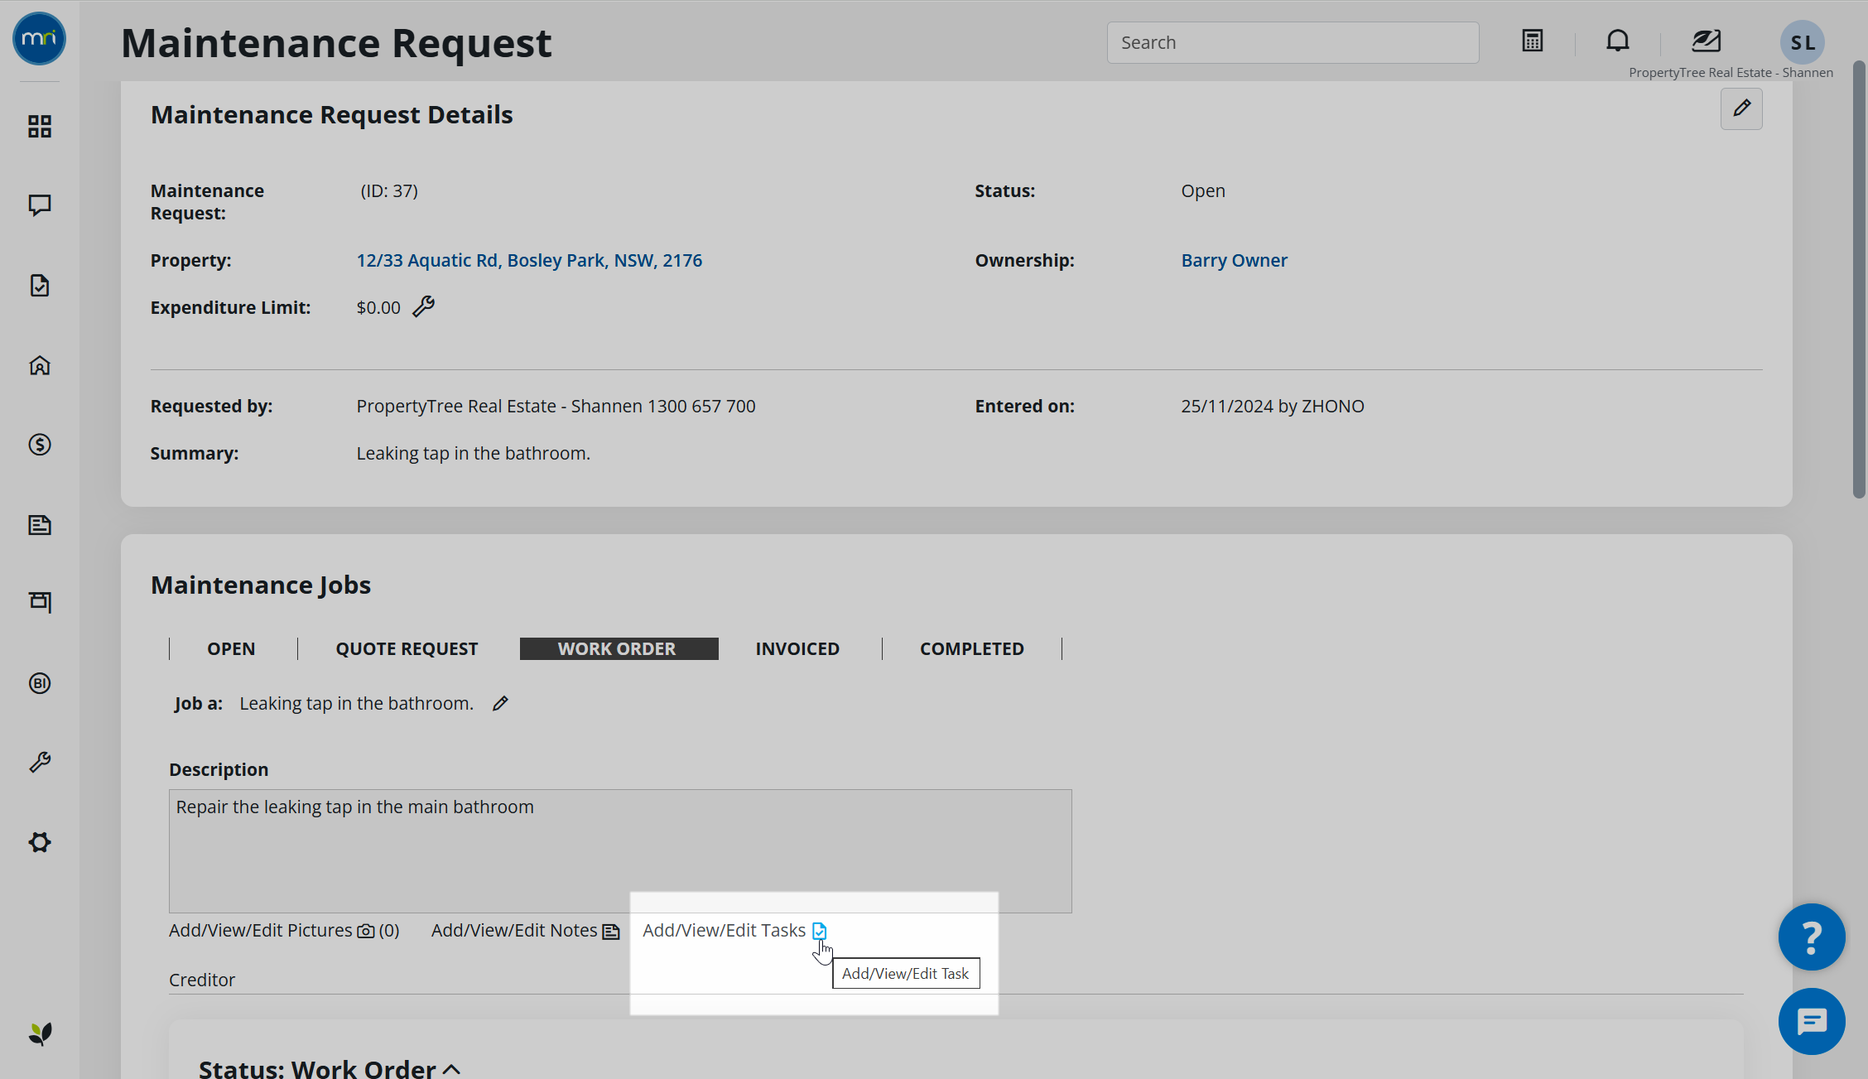This screenshot has height=1079, width=1868.
Task: Edit Job a with pencil icon
Action: [x=500, y=703]
